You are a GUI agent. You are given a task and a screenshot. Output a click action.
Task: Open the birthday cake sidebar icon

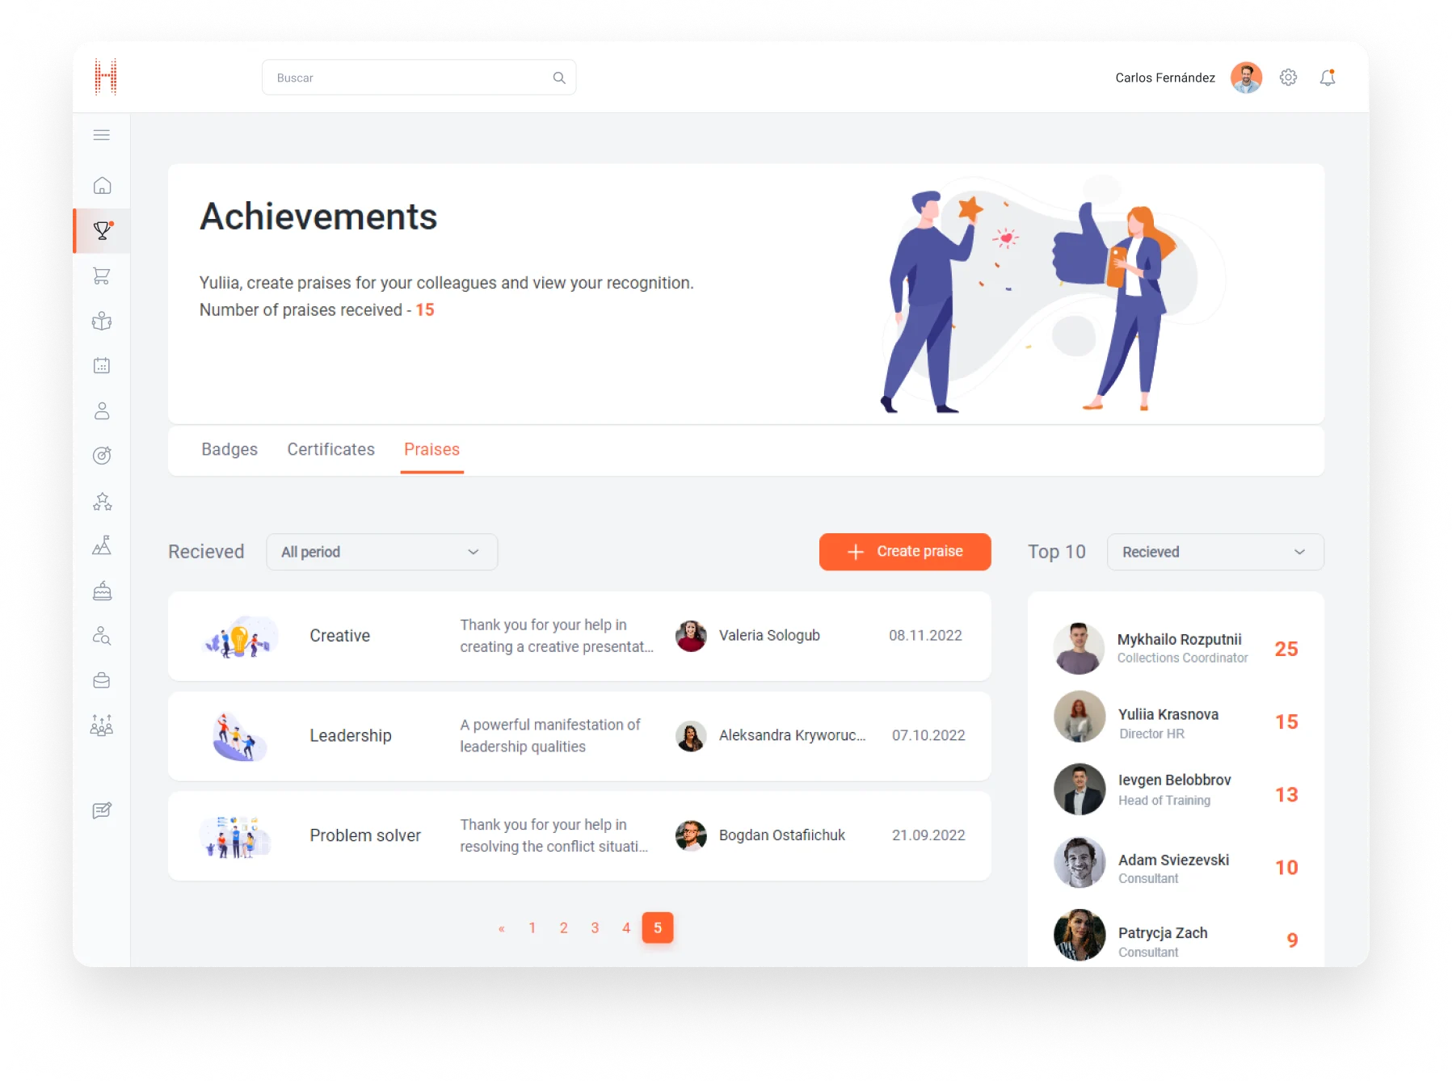pos(102,591)
